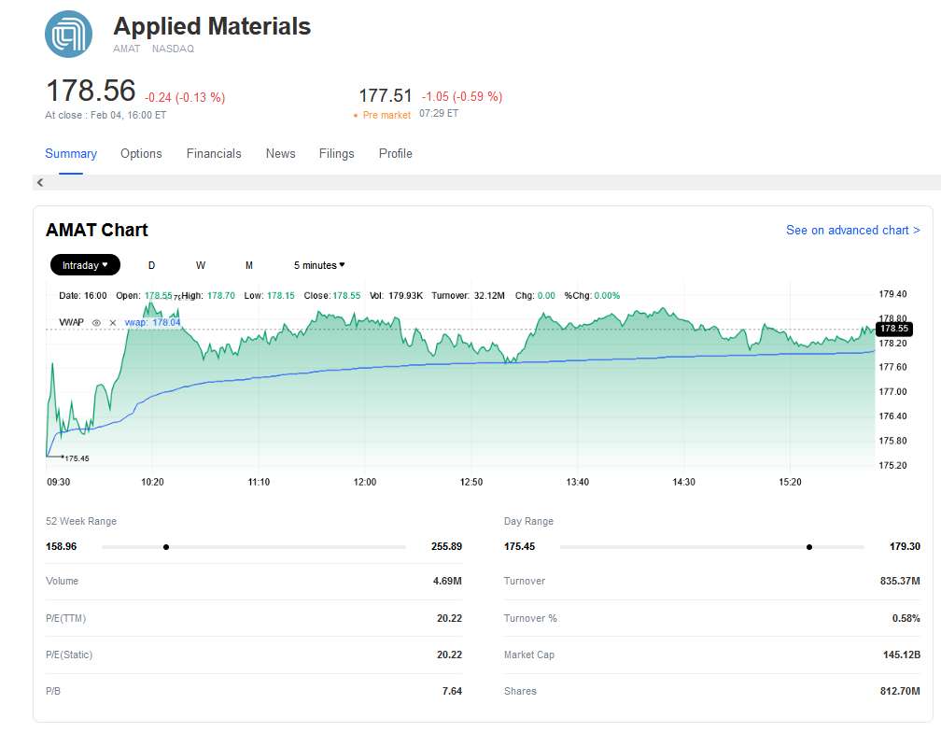
Task: Click the 52 Week Range slider dot
Action: (166, 547)
